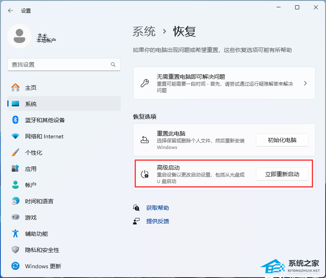Click the 重置此电脑 title
This screenshot has width=326, height=278.
[171, 134]
